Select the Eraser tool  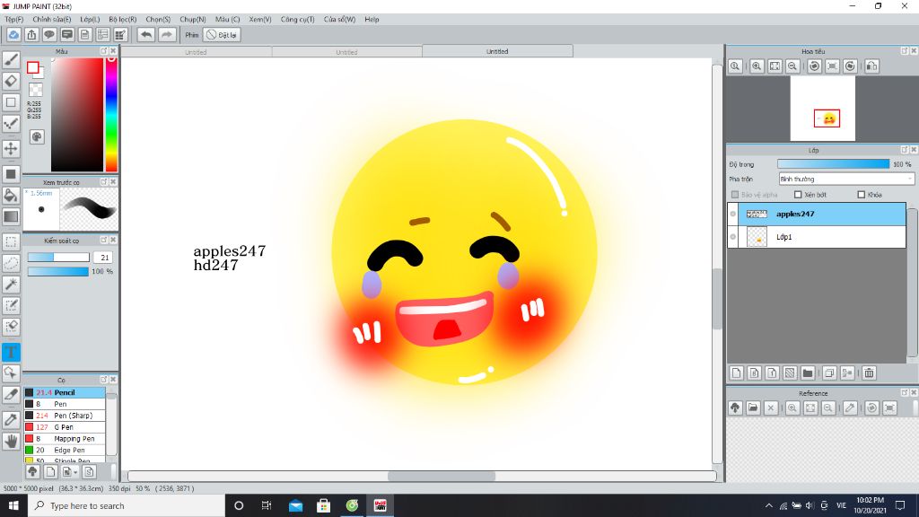click(11, 81)
